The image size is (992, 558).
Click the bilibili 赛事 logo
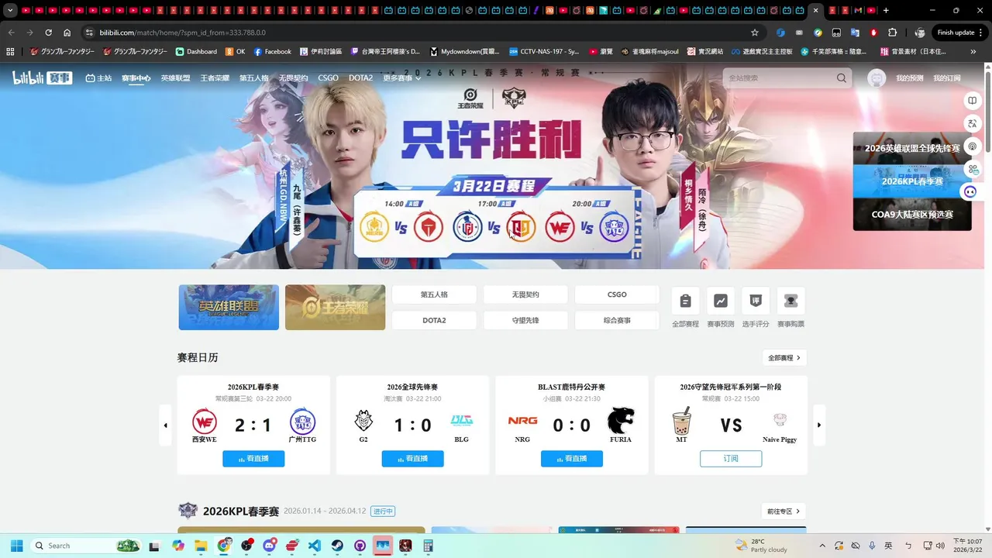tap(43, 77)
